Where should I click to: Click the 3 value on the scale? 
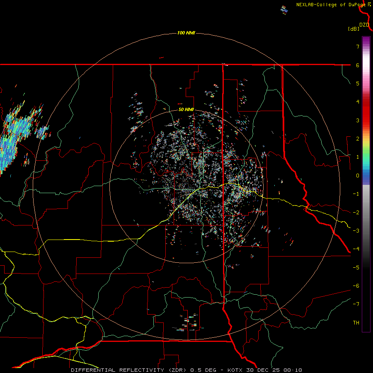[358, 120]
